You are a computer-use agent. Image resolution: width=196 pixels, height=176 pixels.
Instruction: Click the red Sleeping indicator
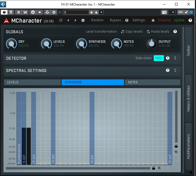[x=164, y=20]
